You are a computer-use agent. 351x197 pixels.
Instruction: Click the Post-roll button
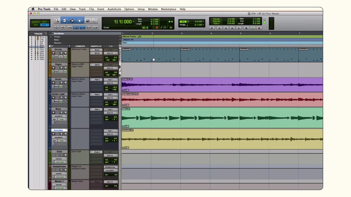click(216, 21)
